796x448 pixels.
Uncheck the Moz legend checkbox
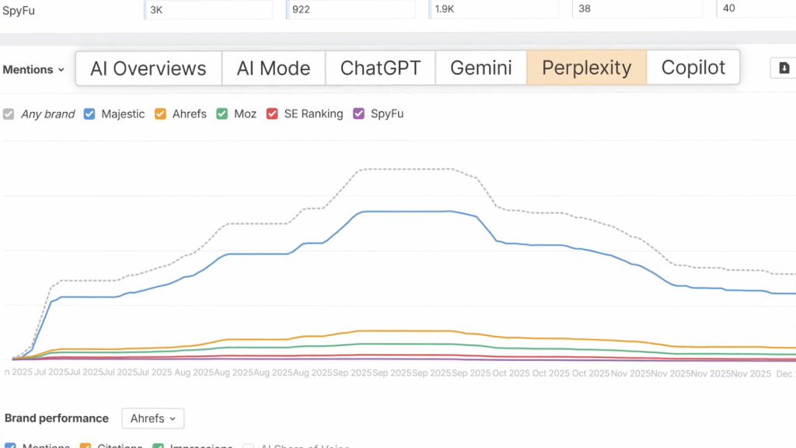(x=222, y=114)
